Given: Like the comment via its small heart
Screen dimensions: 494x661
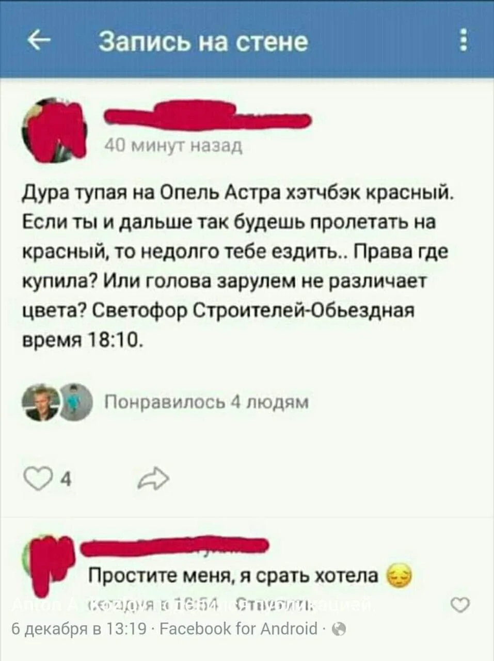Looking at the screenshot, I should 459,605.
